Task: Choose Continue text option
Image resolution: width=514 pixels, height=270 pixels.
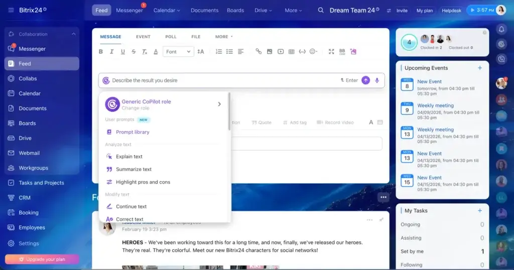Action: point(131,207)
